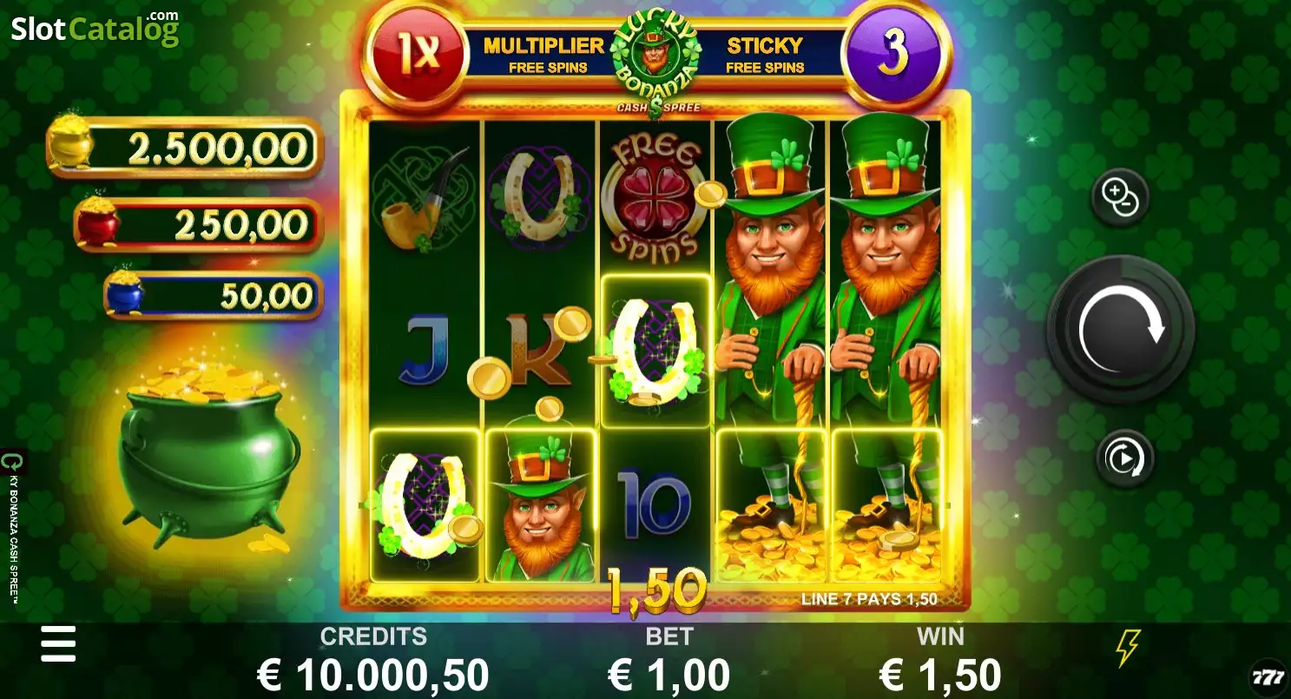
Task: Select the 2.500,00 gold jackpot panel
Action: tap(185, 147)
